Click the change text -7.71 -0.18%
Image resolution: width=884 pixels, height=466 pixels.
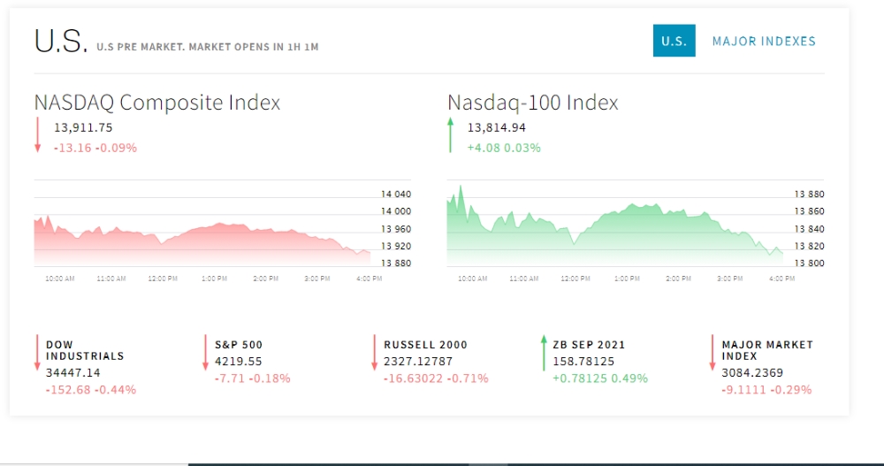point(253,378)
